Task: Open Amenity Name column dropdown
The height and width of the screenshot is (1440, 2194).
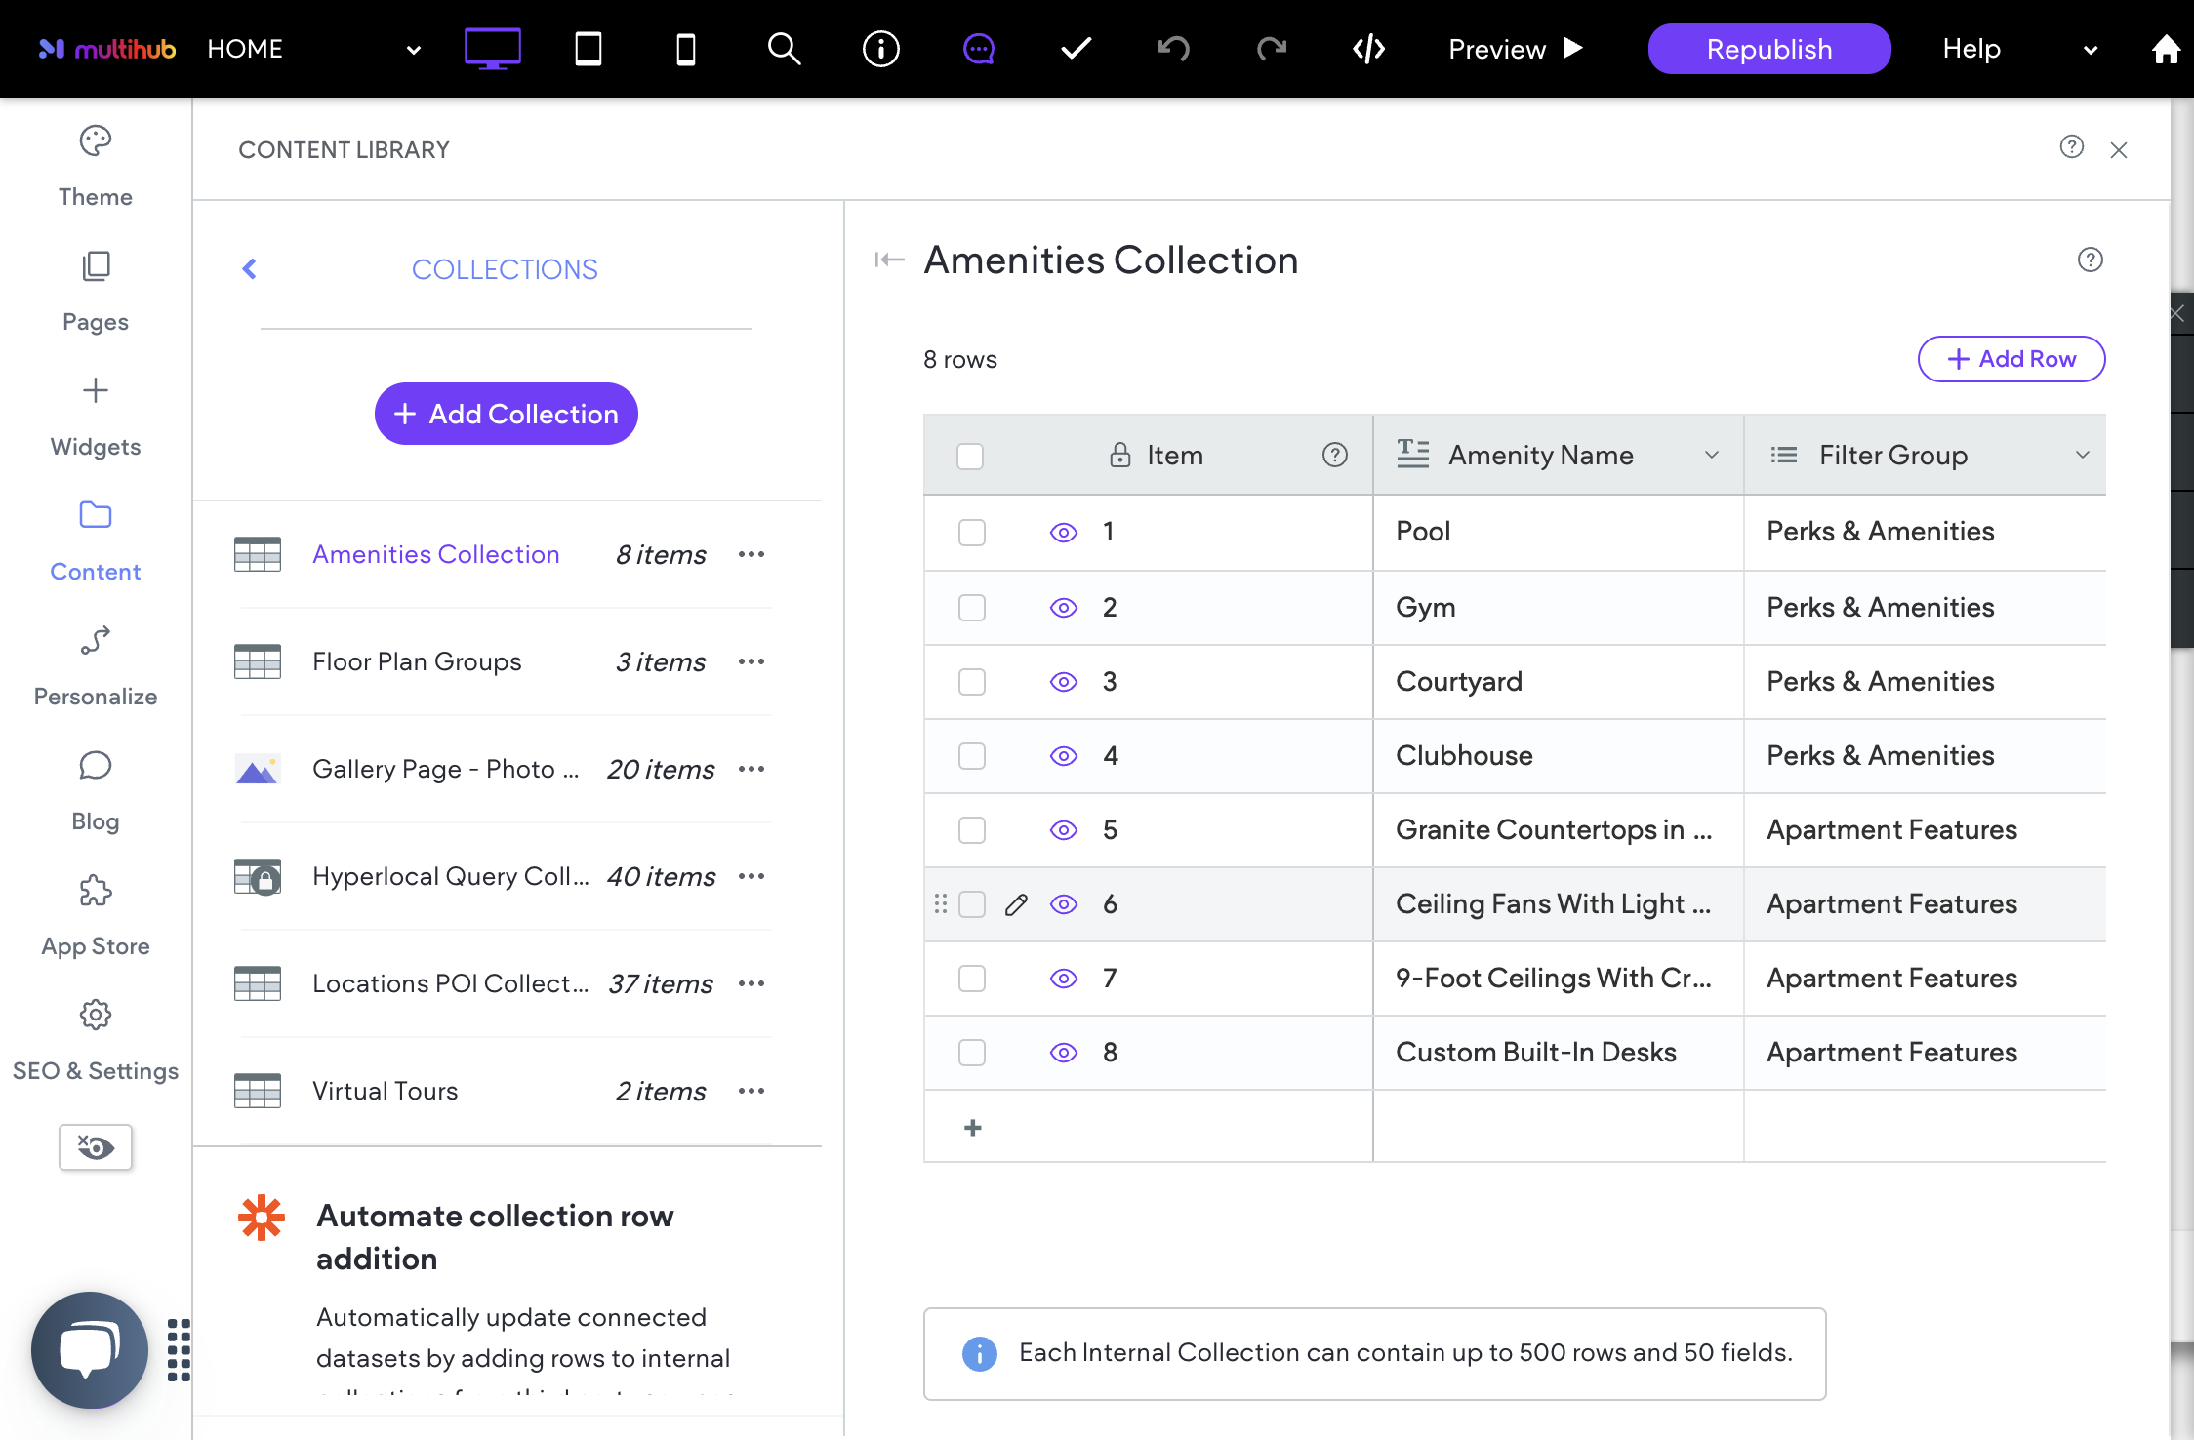Action: (1711, 455)
